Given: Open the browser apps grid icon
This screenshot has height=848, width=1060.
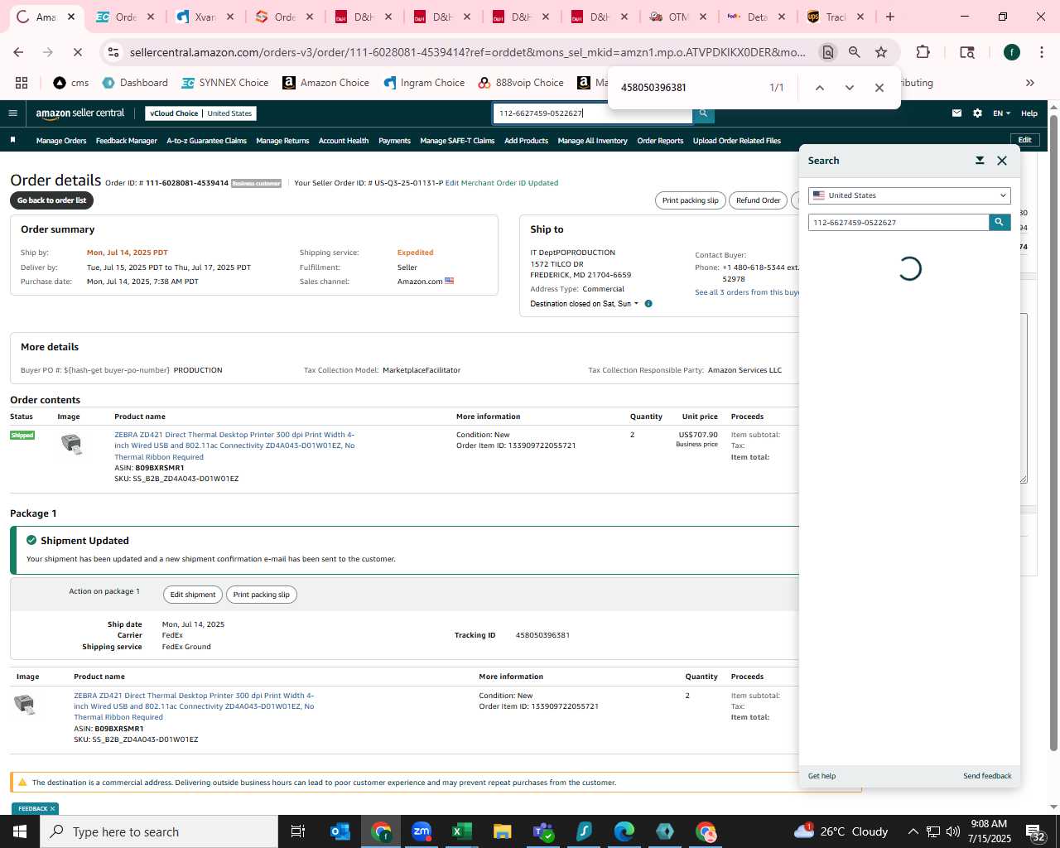Looking at the screenshot, I should [22, 83].
